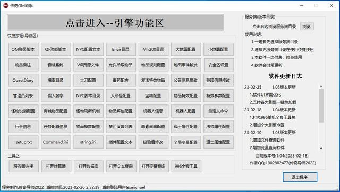Open the Mir200目录 folder button
Viewport: 340px width, 192px height.
coord(154,49)
